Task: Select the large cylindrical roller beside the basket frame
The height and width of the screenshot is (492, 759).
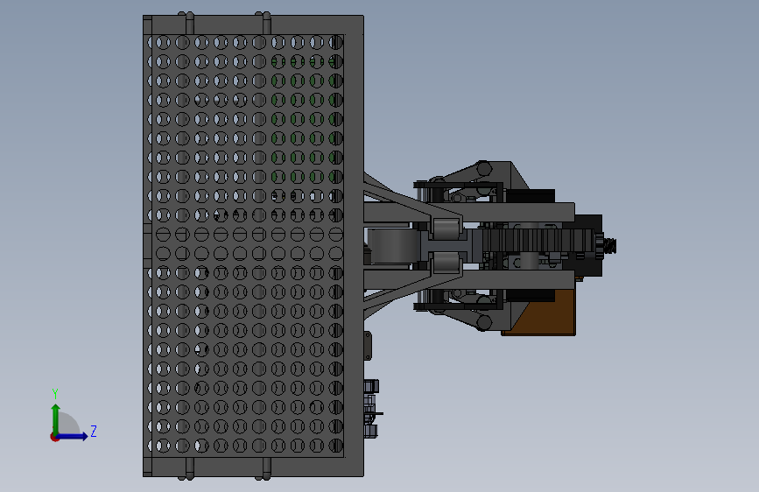Action: pos(392,246)
